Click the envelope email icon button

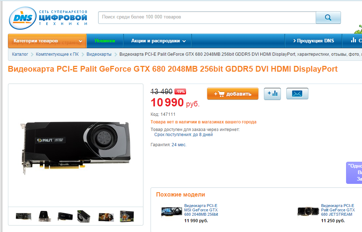click(x=297, y=93)
